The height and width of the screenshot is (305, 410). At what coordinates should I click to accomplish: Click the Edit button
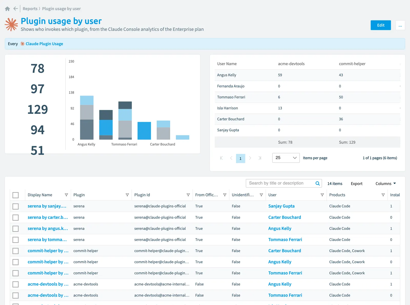tap(381, 25)
